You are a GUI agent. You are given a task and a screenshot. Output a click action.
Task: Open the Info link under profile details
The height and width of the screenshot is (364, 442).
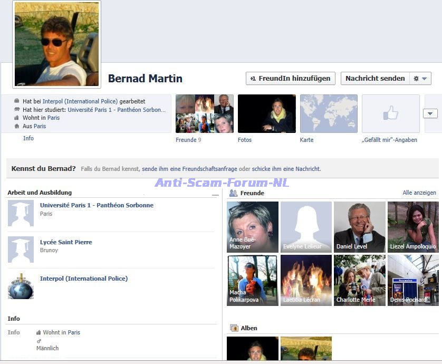28,138
